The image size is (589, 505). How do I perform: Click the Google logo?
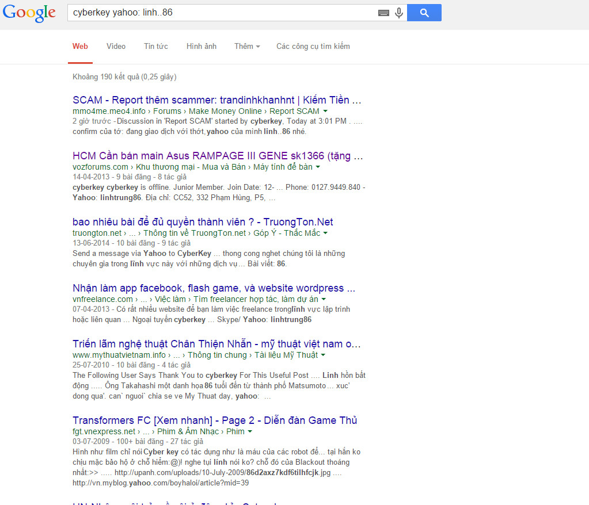(29, 13)
